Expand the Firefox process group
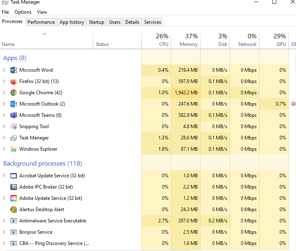Image resolution: width=296 pixels, height=251 pixels. click(x=4, y=81)
